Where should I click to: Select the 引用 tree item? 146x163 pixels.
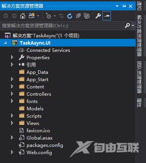point(31,65)
